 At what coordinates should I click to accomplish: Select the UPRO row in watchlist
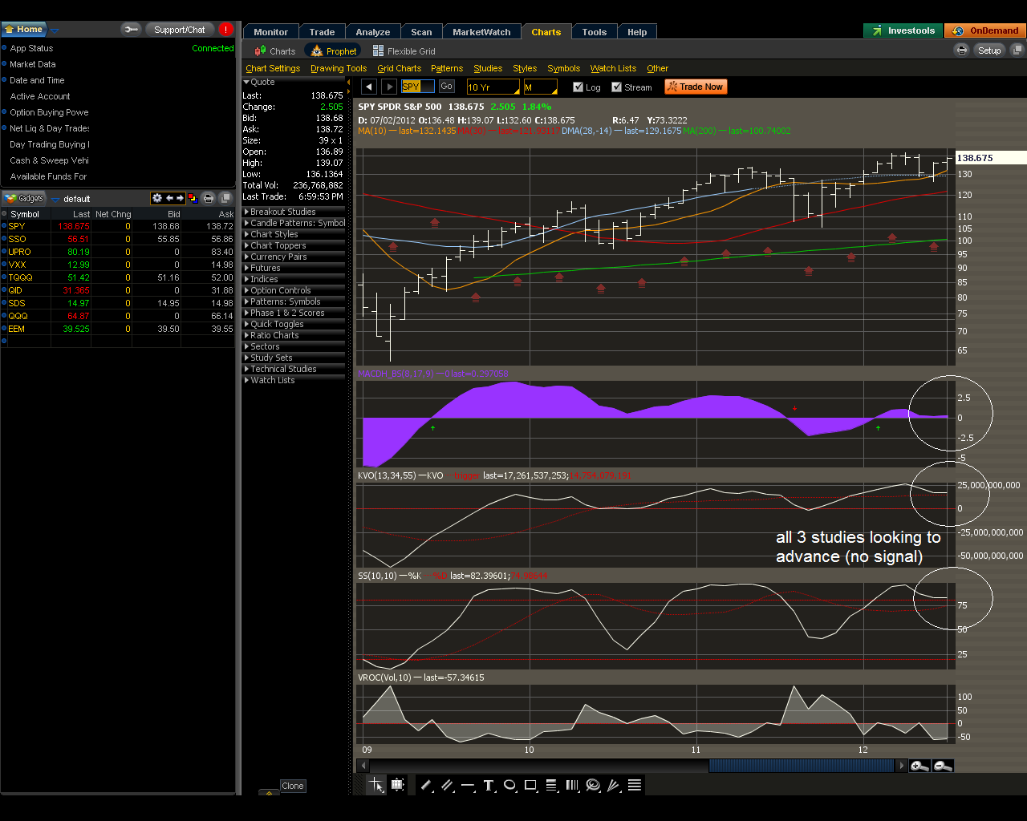(x=118, y=252)
